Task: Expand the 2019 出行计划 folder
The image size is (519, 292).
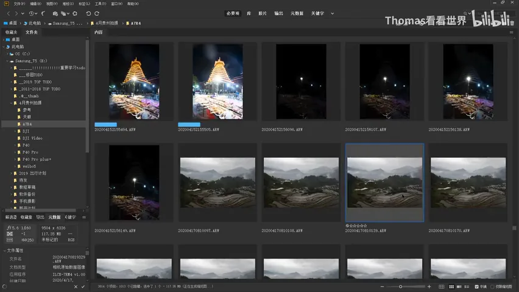Action: [11, 173]
